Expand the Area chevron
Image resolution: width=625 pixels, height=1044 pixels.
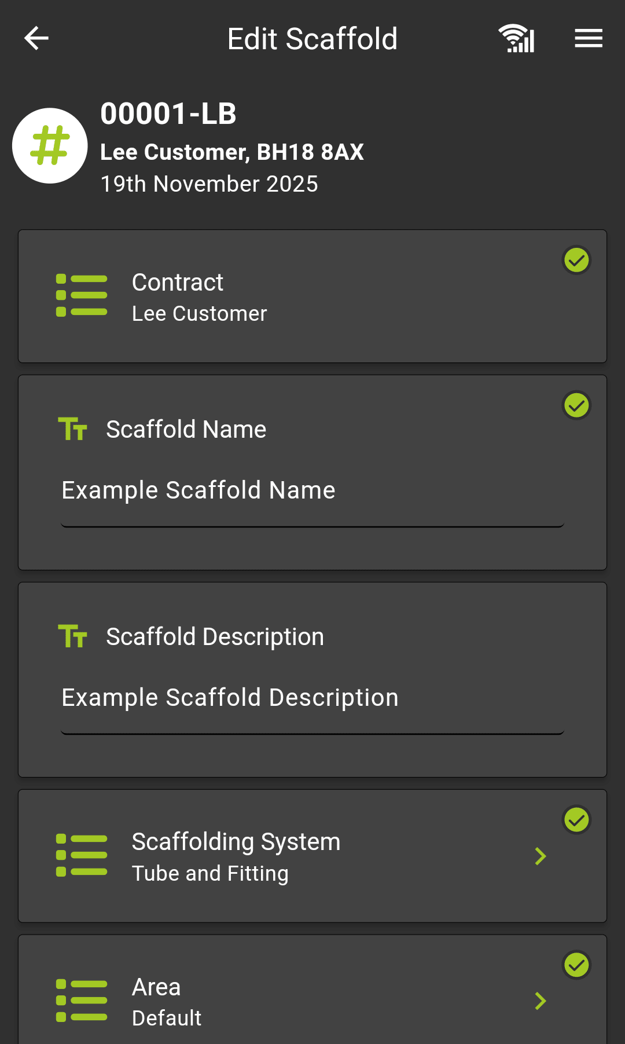click(x=541, y=1001)
